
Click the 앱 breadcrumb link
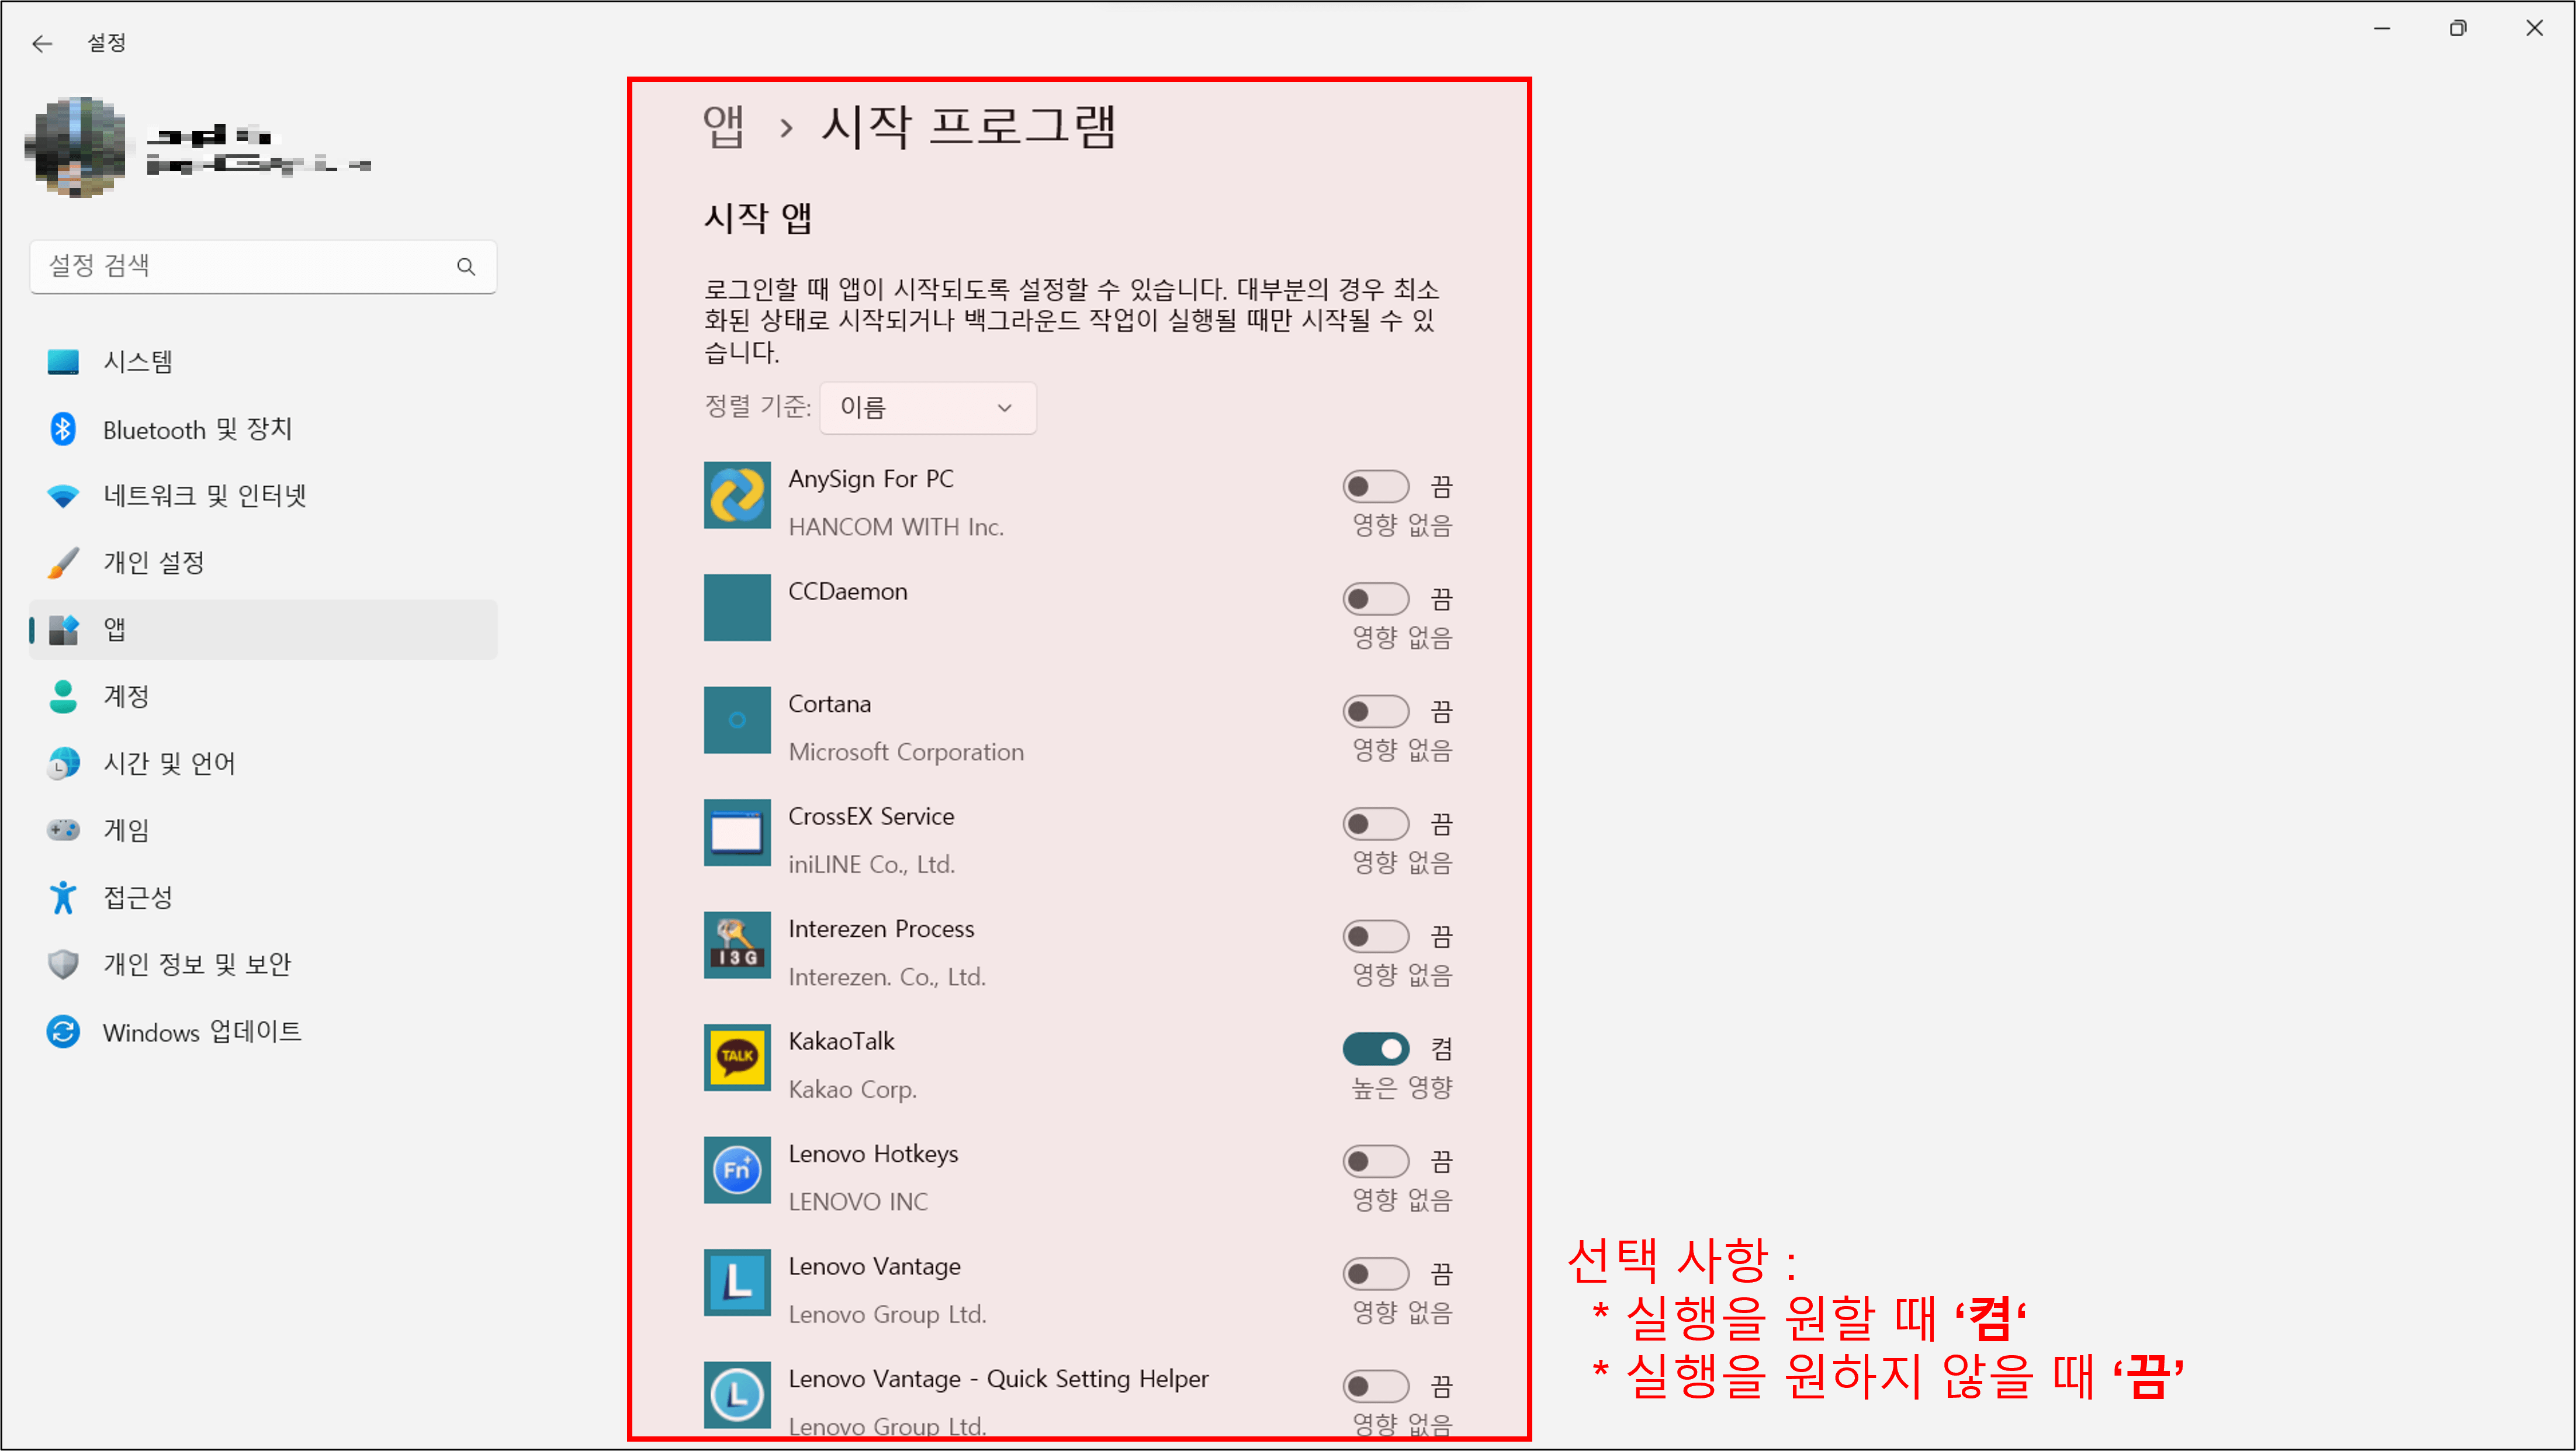[x=723, y=127]
